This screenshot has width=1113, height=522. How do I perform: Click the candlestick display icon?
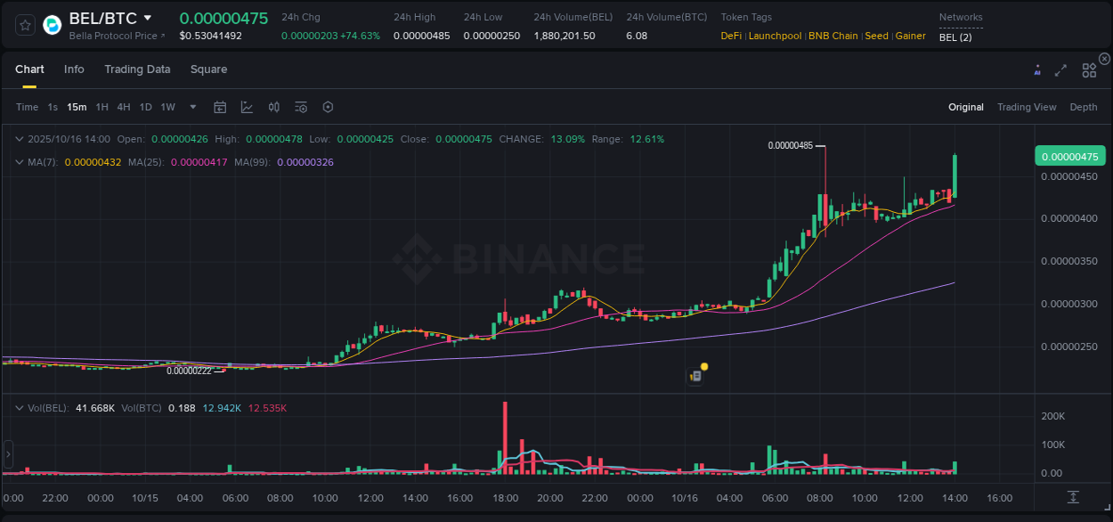274,106
